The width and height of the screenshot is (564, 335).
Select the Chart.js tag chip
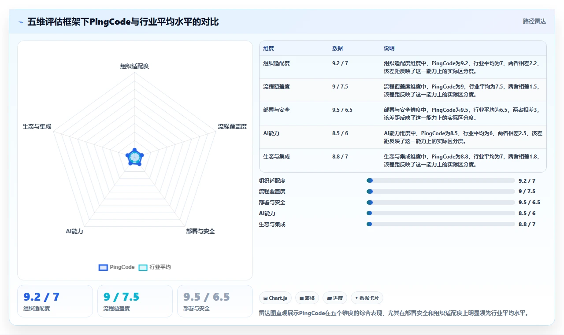275,298
